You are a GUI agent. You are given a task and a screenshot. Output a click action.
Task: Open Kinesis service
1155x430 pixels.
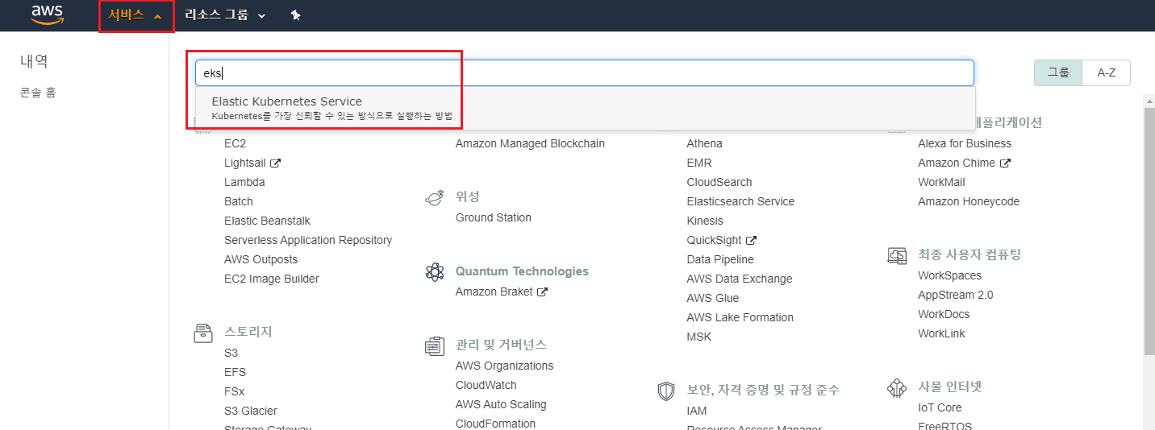click(x=705, y=221)
